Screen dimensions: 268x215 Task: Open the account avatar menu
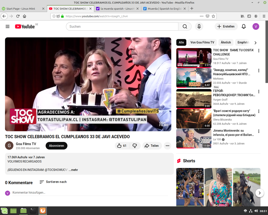256,26
